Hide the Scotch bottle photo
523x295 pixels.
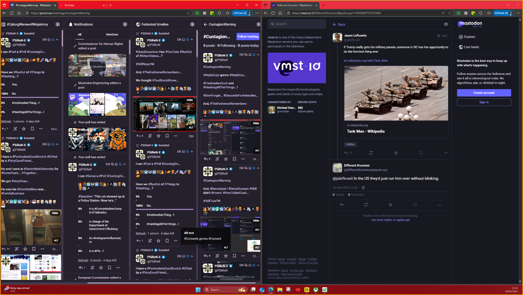click(55, 213)
